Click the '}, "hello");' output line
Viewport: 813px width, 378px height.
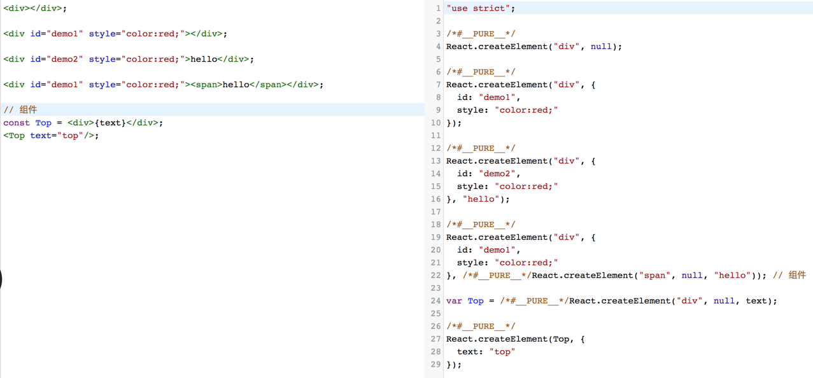coord(478,199)
